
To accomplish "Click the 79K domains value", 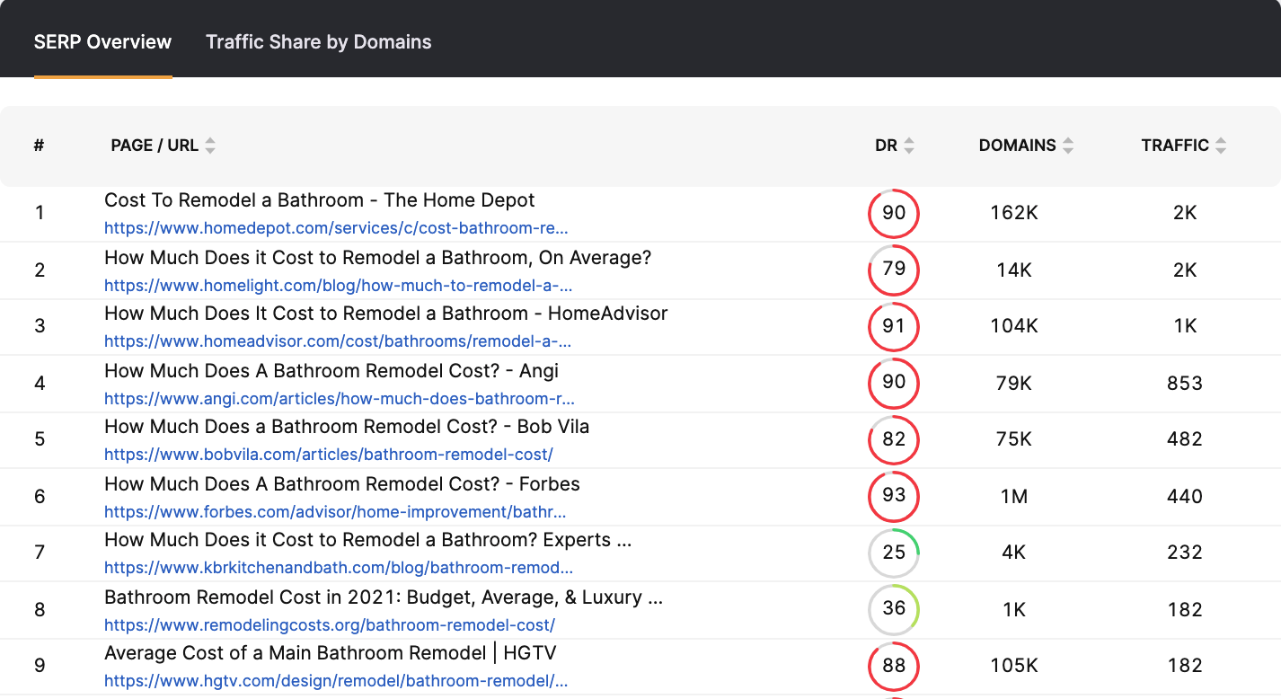I will pos(1014,384).
